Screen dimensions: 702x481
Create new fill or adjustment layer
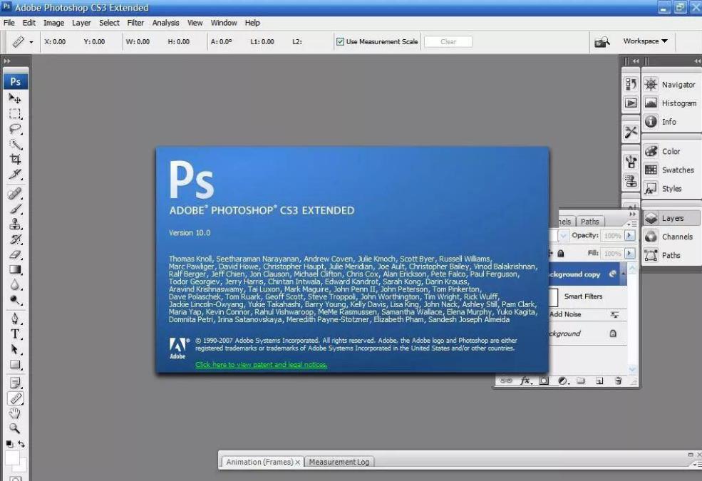563,381
